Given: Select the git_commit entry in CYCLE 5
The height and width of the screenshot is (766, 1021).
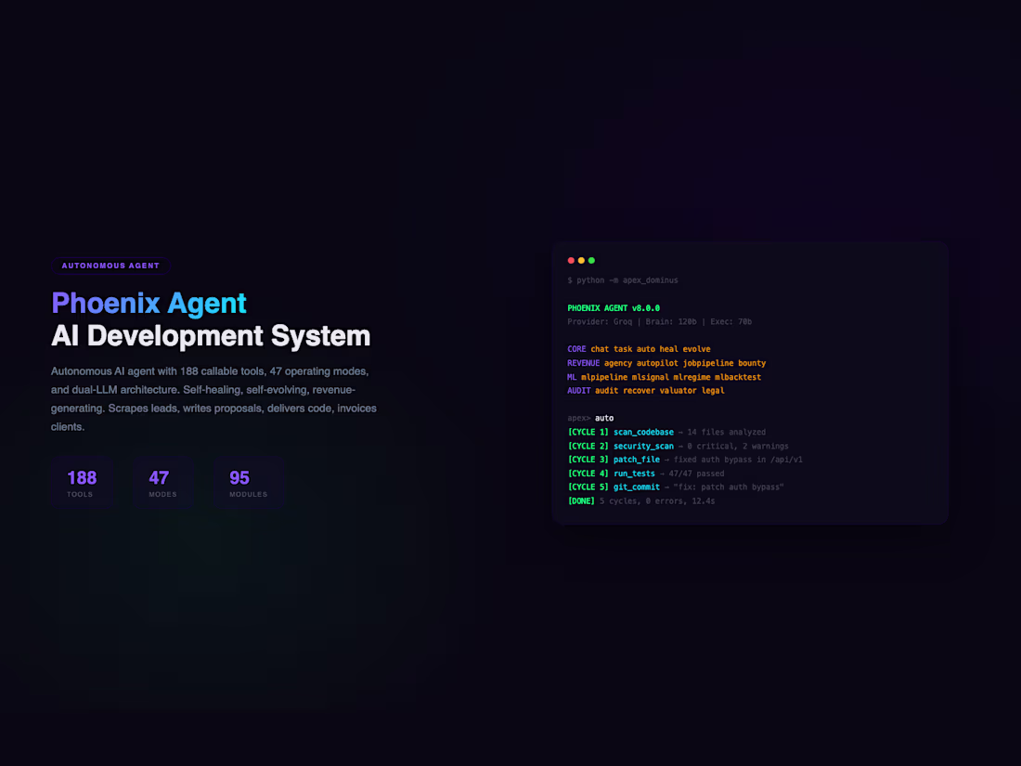Looking at the screenshot, I should [636, 487].
